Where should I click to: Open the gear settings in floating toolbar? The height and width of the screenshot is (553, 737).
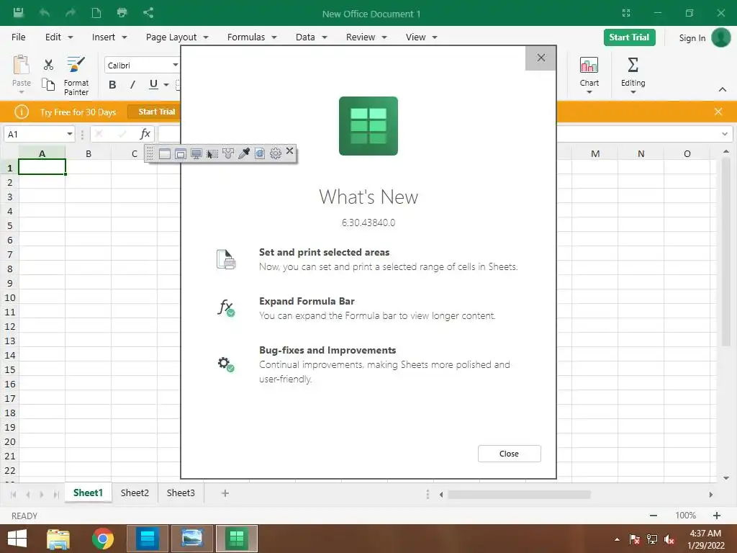pyautogui.click(x=276, y=153)
